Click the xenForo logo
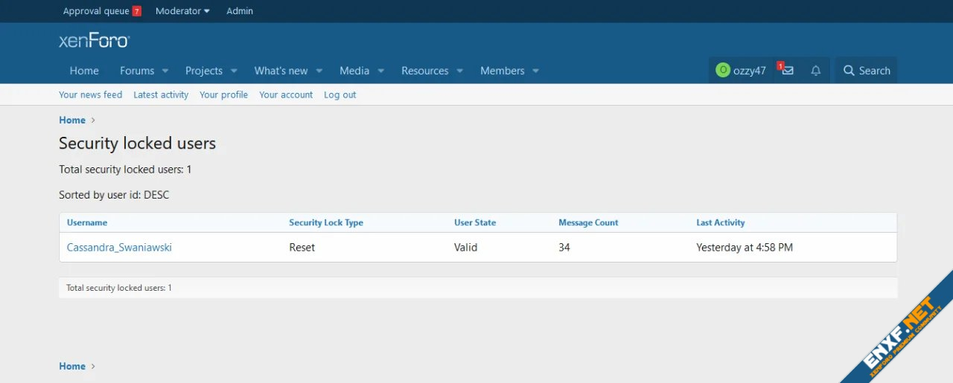Viewport: 953px width, 383px height. pyautogui.click(x=94, y=41)
